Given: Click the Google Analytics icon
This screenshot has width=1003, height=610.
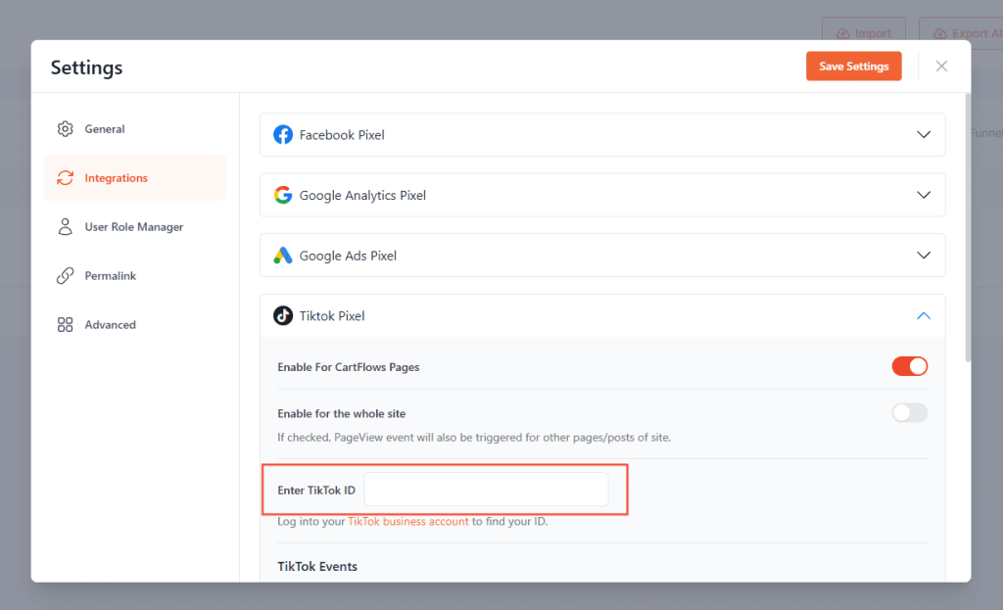Looking at the screenshot, I should (x=283, y=195).
